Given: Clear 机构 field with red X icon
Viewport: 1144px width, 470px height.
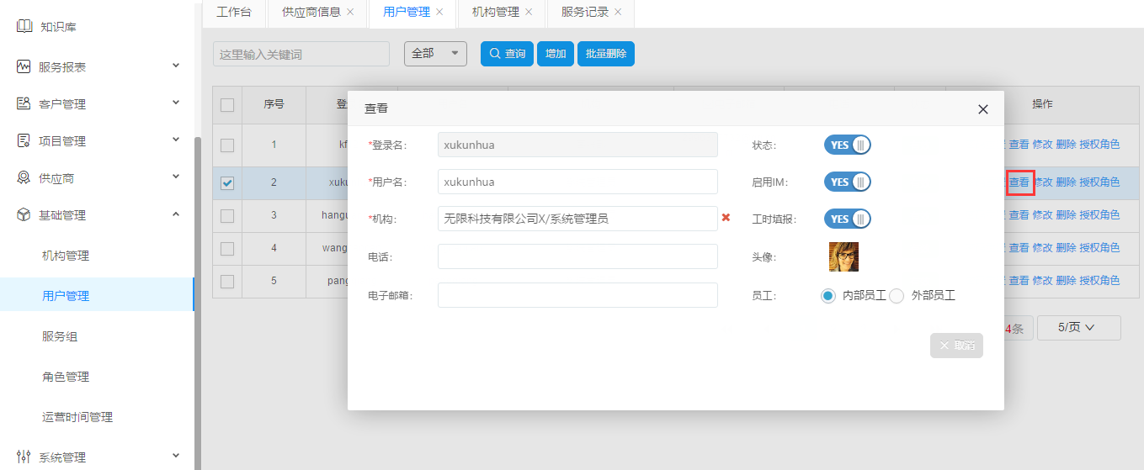Looking at the screenshot, I should point(726,218).
